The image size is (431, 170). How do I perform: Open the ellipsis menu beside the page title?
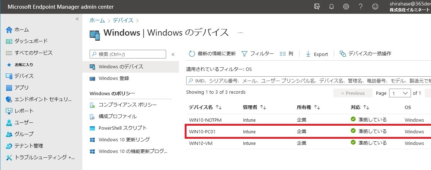(240, 33)
